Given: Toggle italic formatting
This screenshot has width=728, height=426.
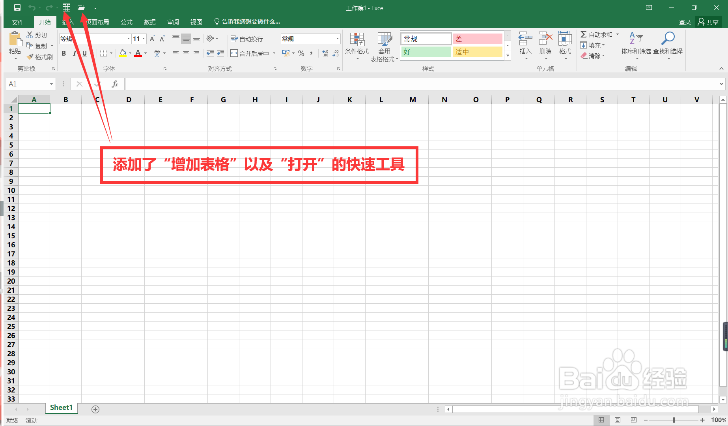Looking at the screenshot, I should [74, 53].
